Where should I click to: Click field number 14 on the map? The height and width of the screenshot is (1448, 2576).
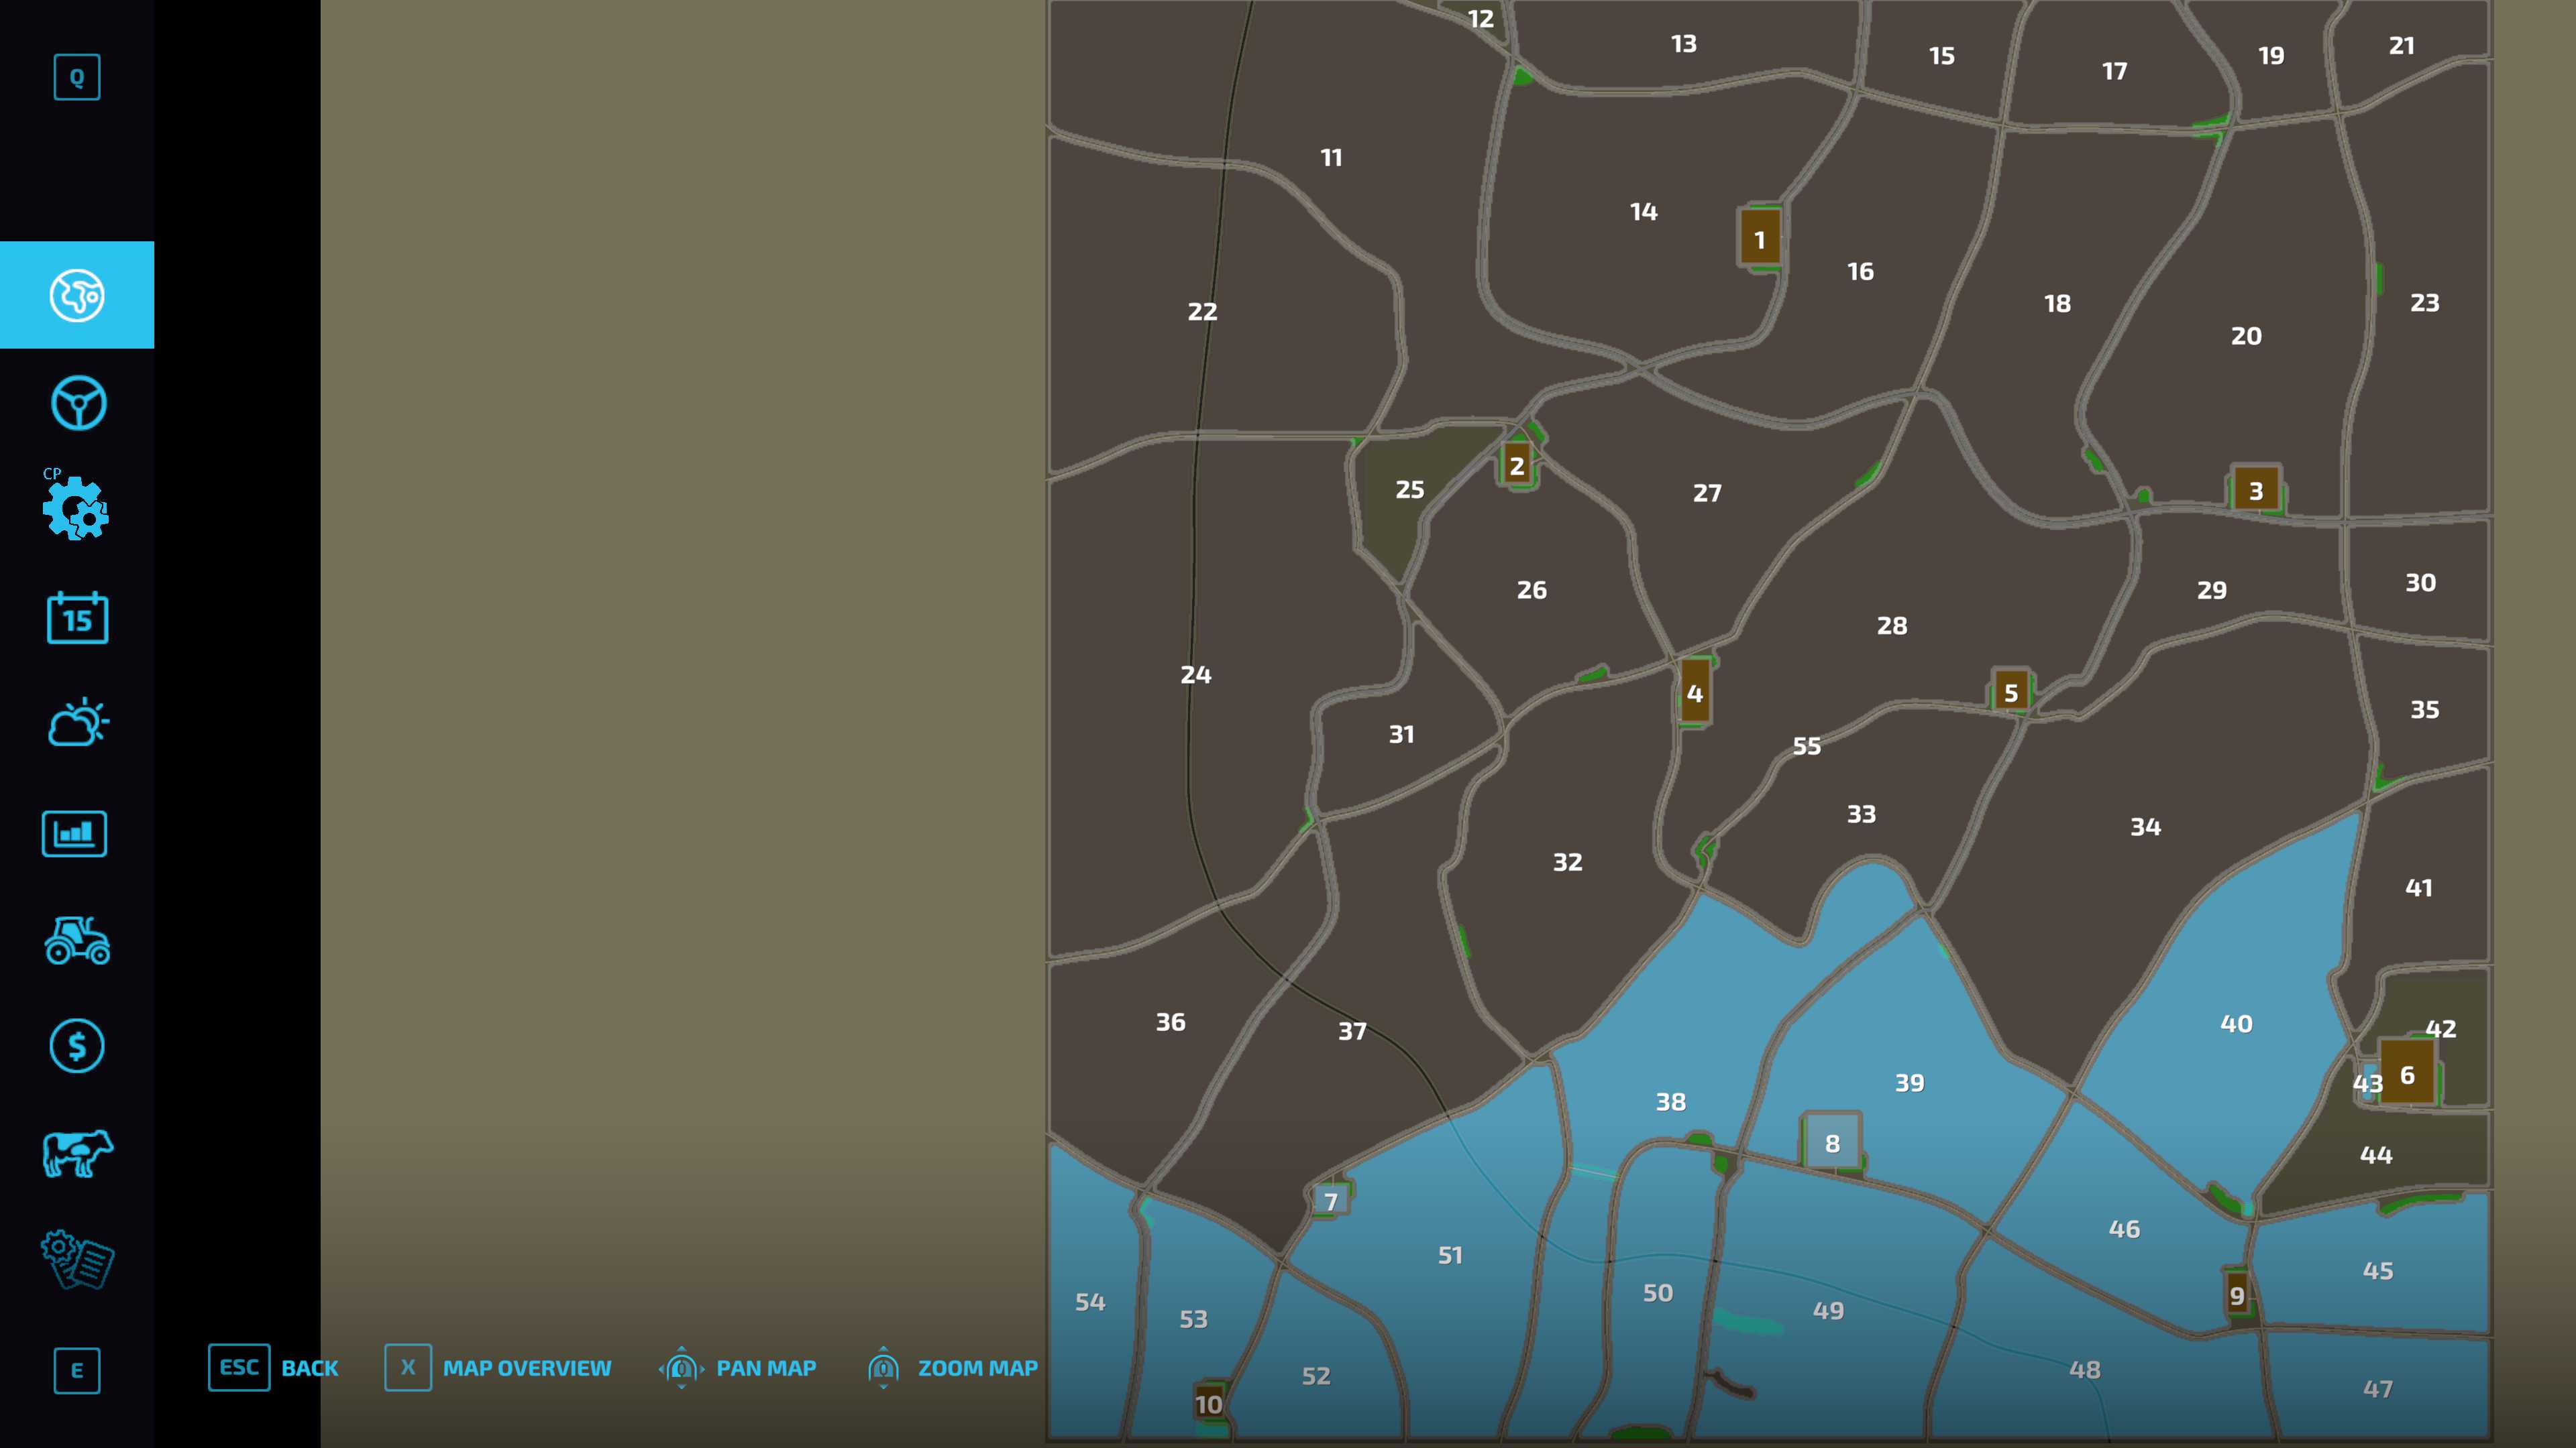(1643, 211)
